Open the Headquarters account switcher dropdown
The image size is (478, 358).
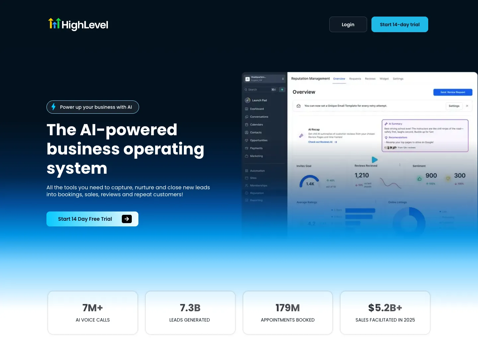(x=265, y=79)
